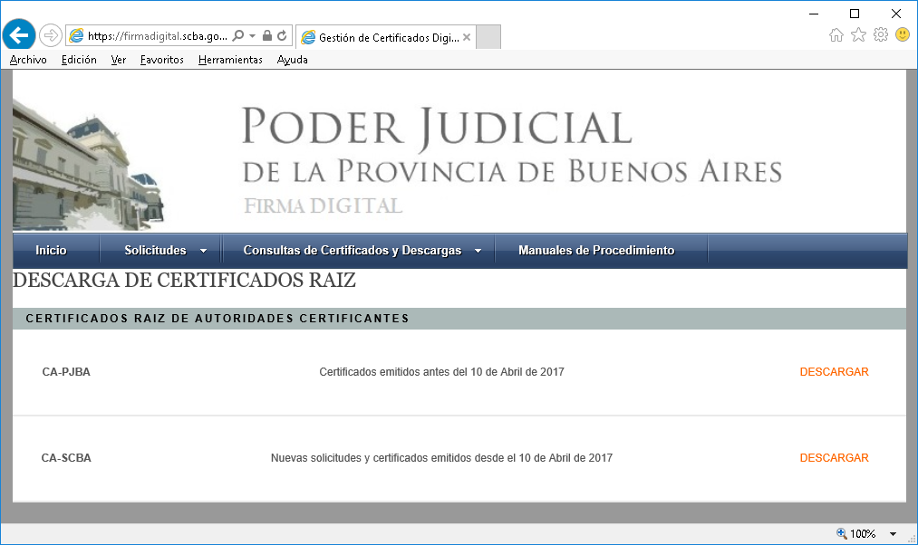Open the zoom level dropdown arrow
Screen dimensions: 918x545
point(893,534)
